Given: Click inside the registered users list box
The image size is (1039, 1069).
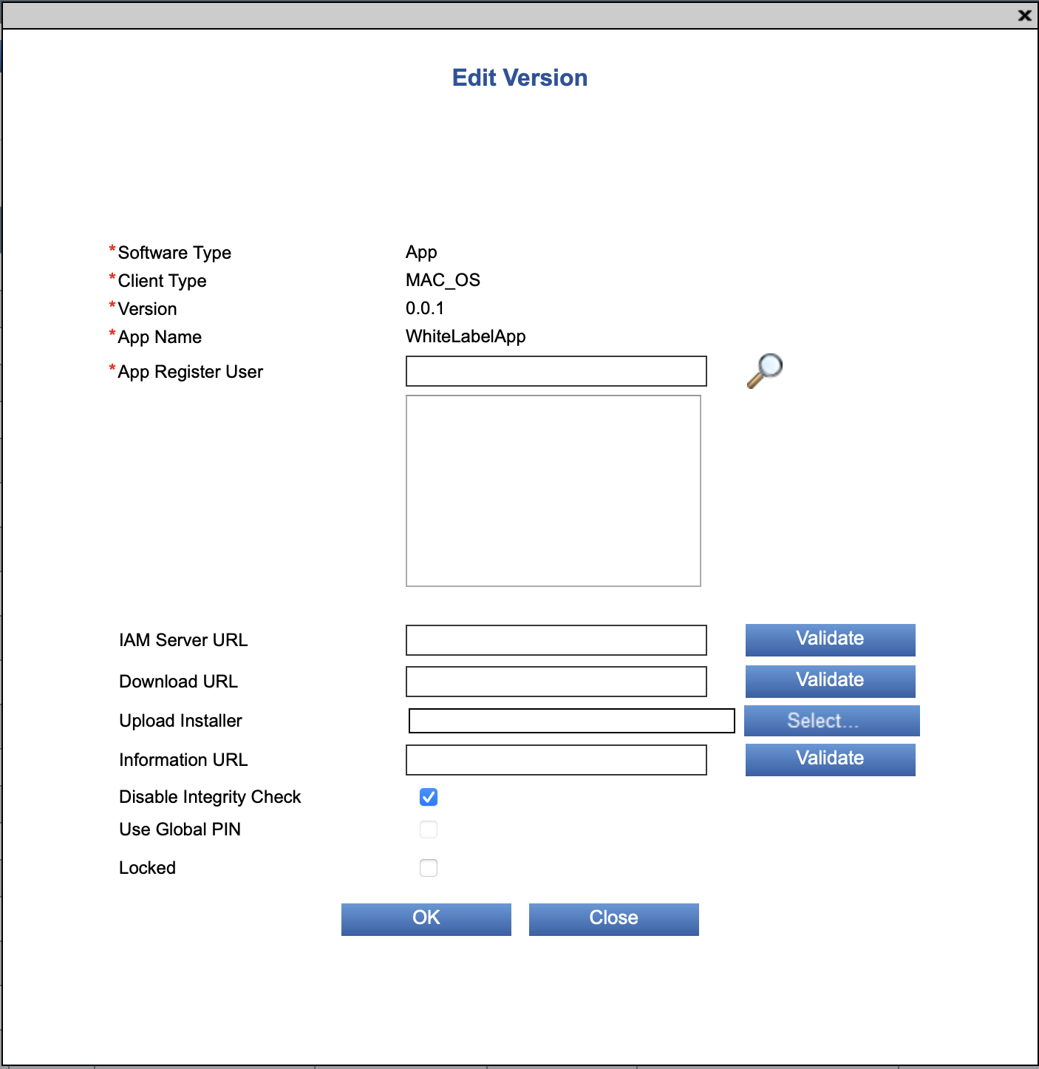Looking at the screenshot, I should point(553,491).
